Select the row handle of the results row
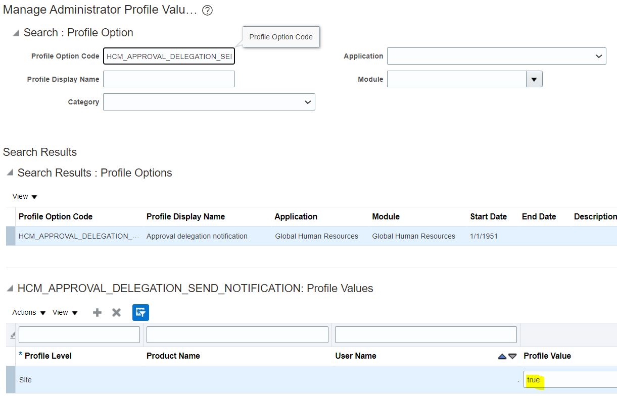Screen dimensions: 617x398 pos(11,236)
